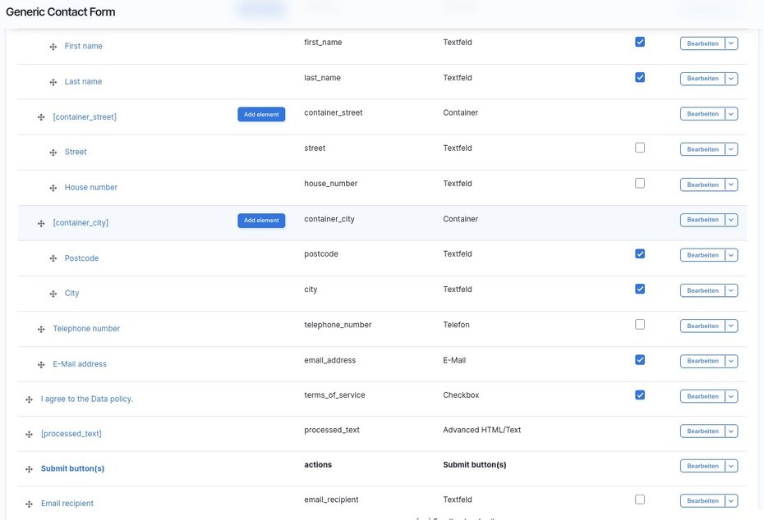Screen dimensions: 764x520
Task: Click the drag handle next to Email recipient
Action: point(29,504)
